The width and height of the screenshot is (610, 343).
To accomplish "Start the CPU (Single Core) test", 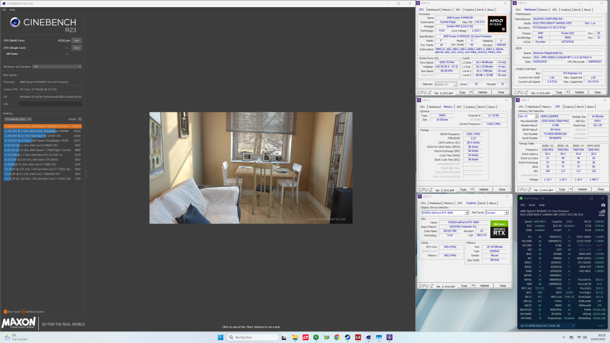I will point(77,48).
